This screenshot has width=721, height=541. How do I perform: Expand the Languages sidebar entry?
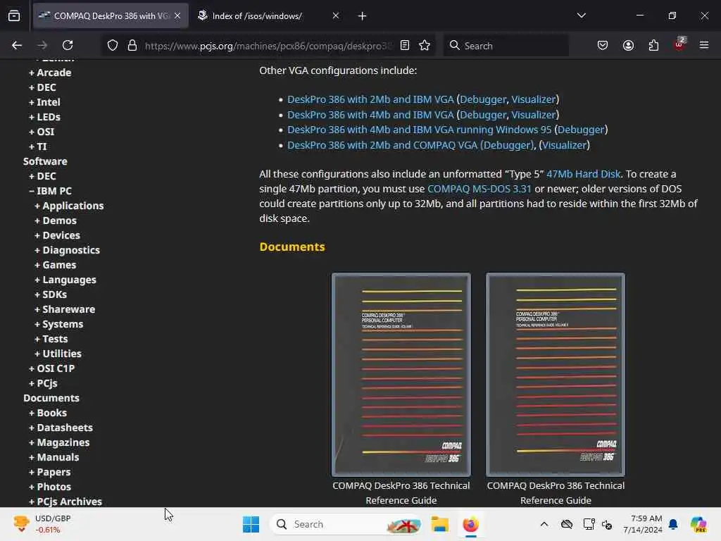65,280
